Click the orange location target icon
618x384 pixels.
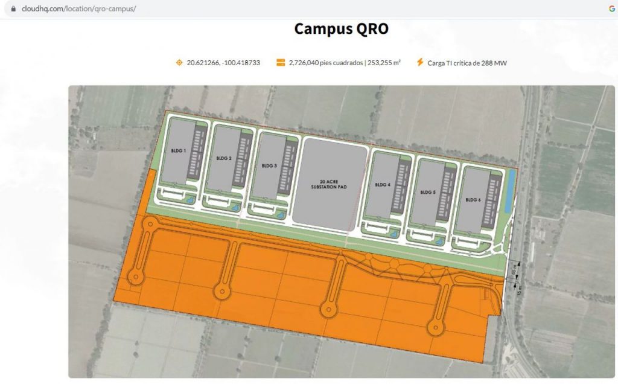point(179,63)
